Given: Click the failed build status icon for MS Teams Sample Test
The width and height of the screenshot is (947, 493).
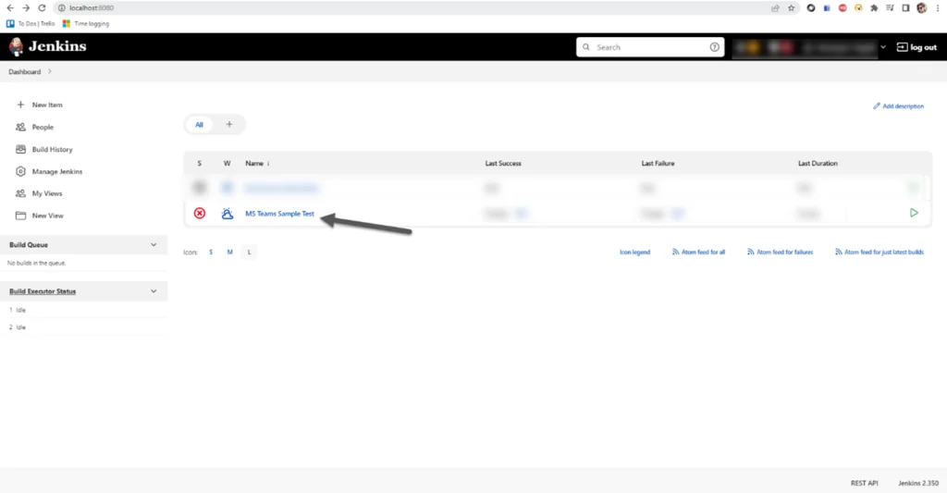Looking at the screenshot, I should point(200,214).
